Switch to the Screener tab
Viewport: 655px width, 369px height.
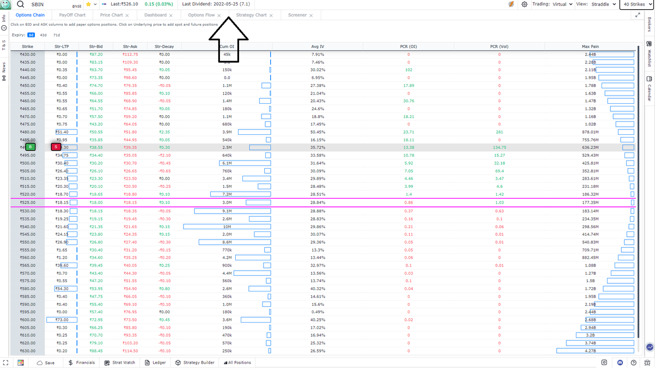point(297,15)
